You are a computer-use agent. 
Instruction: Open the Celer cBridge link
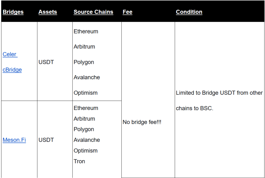(x=12, y=62)
